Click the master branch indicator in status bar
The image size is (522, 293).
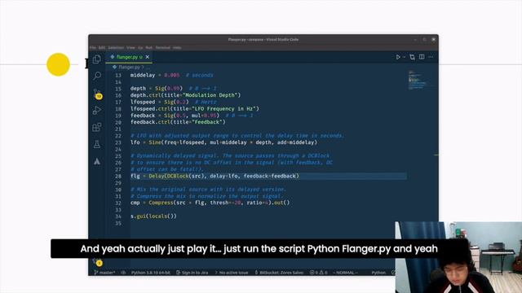click(x=104, y=273)
